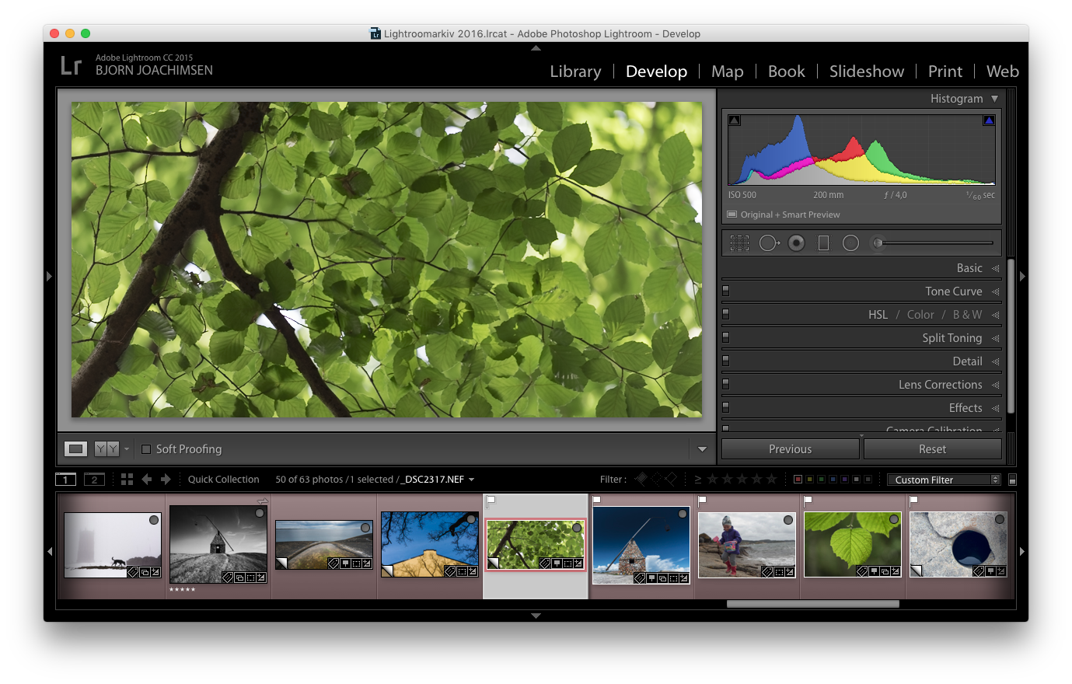Image resolution: width=1072 pixels, height=684 pixels.
Task: Toggle the Tone Curve panel switch
Action: pyautogui.click(x=726, y=291)
